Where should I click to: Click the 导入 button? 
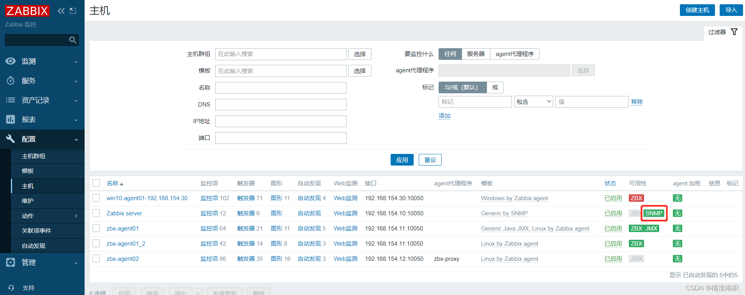point(731,10)
